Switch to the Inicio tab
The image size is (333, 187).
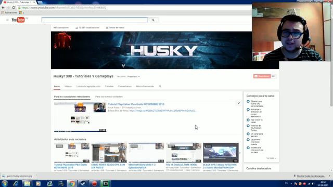point(57,87)
